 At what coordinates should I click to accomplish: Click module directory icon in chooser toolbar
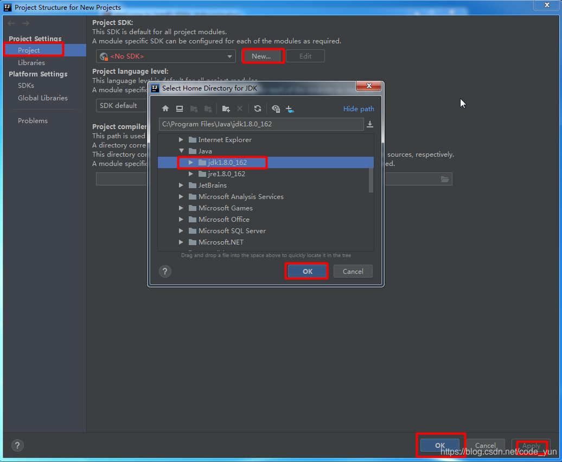(208, 108)
